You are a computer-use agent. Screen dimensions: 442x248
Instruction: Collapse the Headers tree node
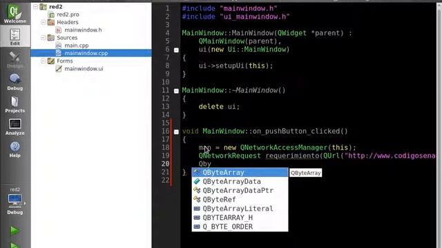point(43,22)
